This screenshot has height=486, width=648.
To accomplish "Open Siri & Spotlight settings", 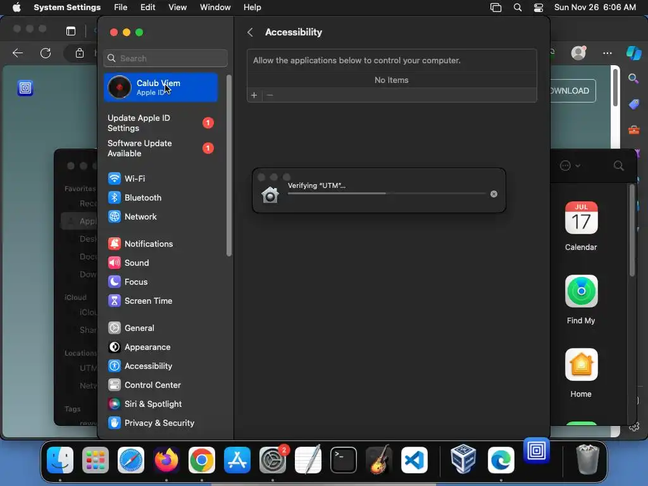I will coord(145,404).
